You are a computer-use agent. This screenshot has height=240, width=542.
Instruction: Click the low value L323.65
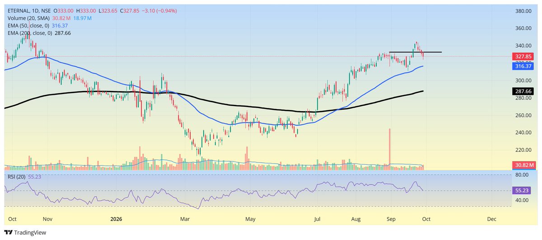pos(108,10)
